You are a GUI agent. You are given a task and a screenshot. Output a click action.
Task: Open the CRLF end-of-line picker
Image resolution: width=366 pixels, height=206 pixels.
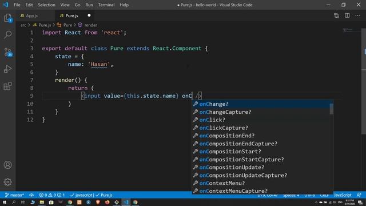click(x=324, y=195)
